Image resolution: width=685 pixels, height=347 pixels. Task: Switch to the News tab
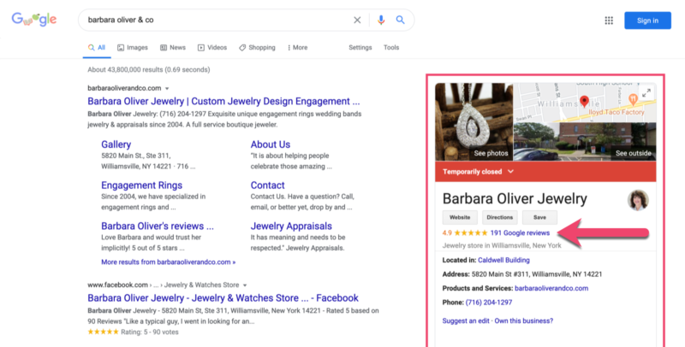click(x=173, y=48)
